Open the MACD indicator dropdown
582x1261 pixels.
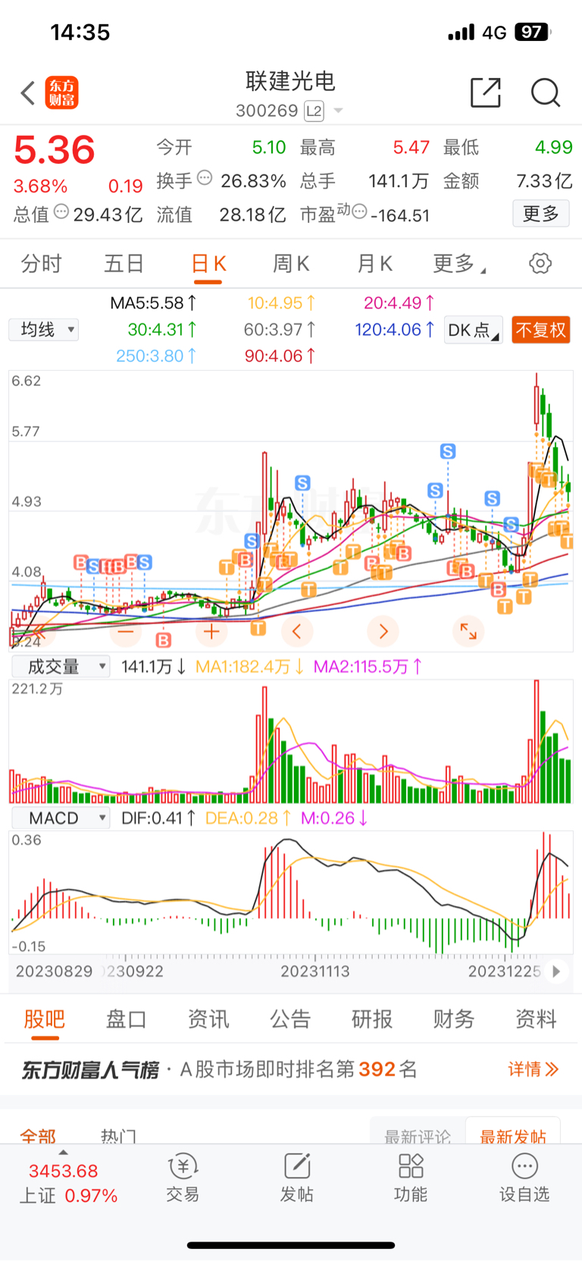[61, 818]
